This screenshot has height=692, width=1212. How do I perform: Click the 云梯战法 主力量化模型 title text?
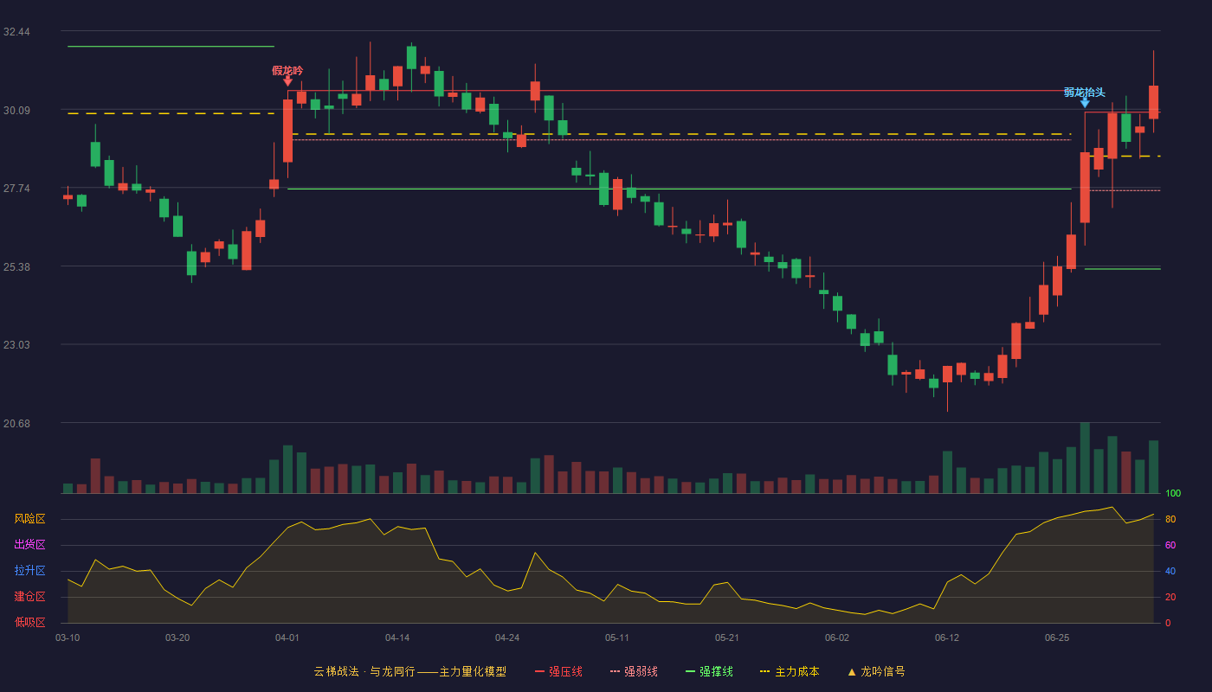(x=410, y=671)
